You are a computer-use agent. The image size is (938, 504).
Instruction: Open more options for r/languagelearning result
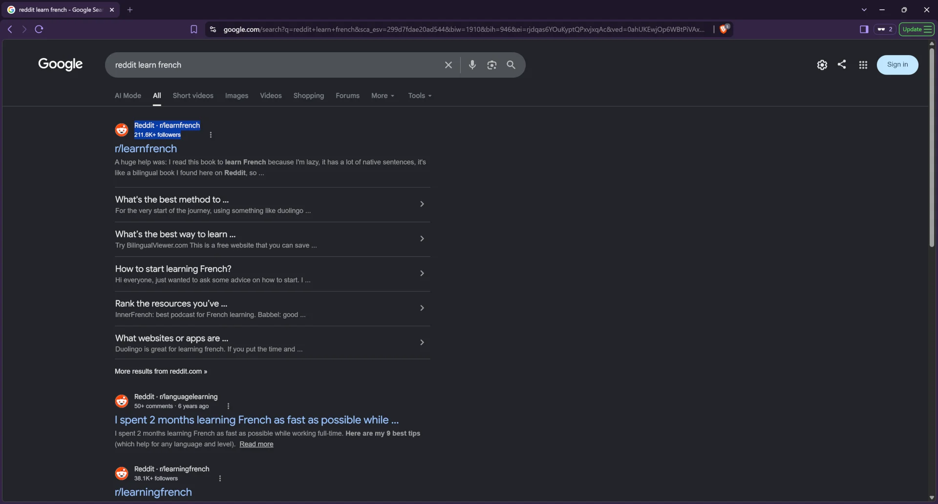point(228,406)
